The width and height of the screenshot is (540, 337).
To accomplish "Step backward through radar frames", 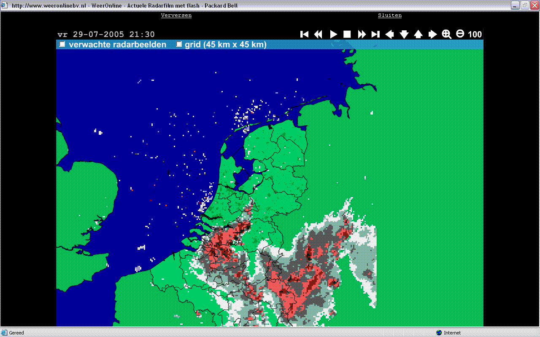I will [319, 35].
